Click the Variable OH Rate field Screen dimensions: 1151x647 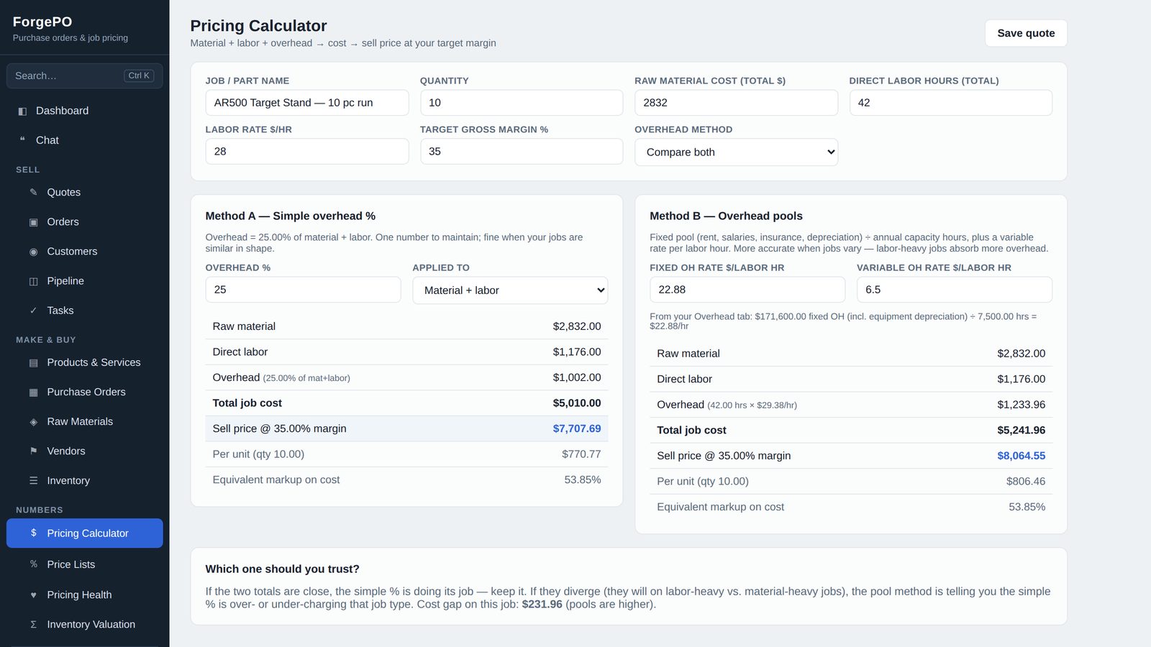[x=955, y=290]
